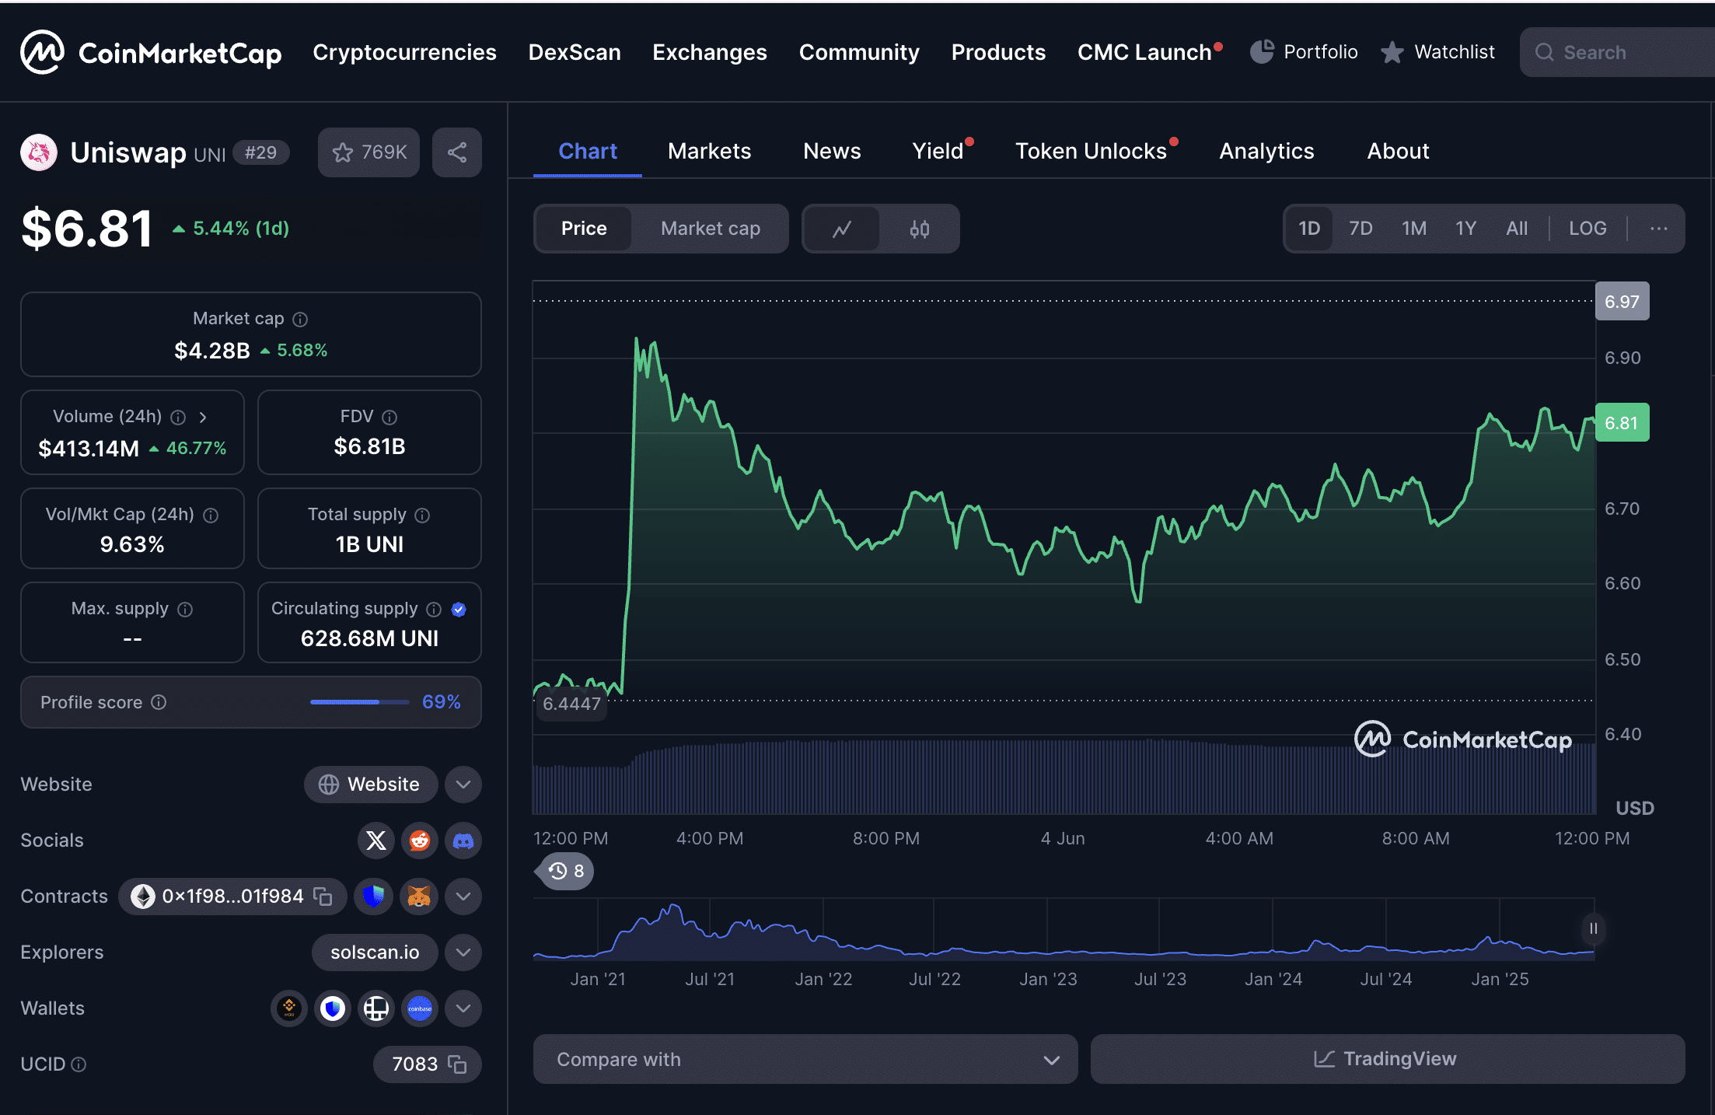Open Uniswap Discord server

[463, 841]
